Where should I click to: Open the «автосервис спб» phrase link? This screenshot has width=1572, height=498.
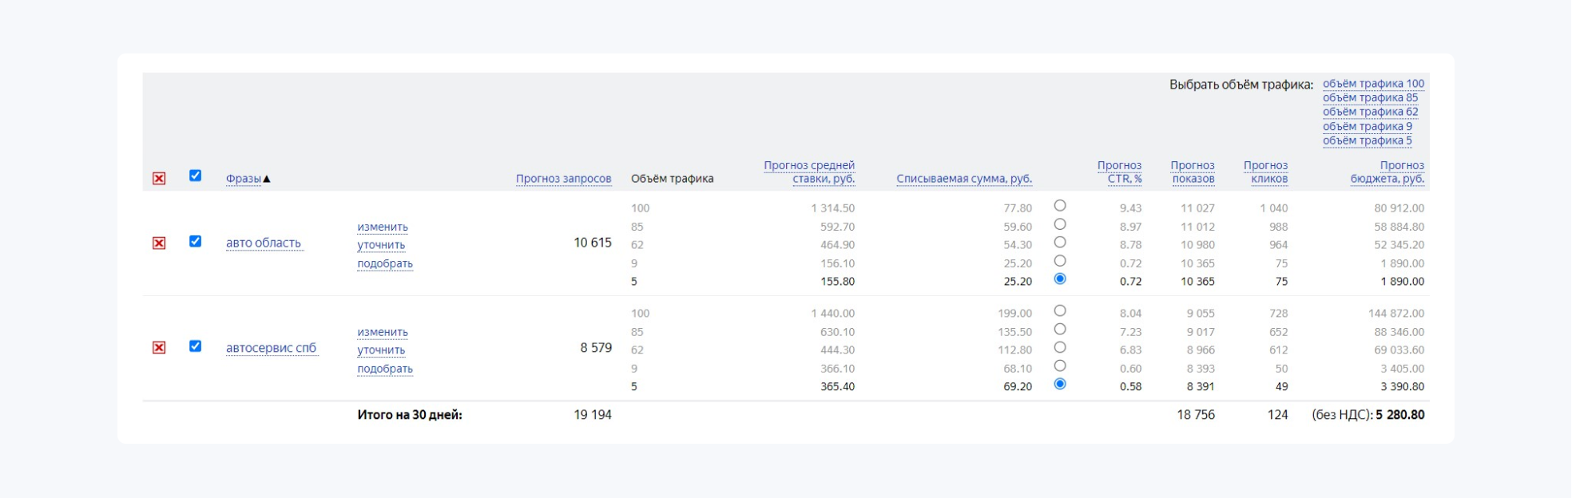click(x=271, y=348)
